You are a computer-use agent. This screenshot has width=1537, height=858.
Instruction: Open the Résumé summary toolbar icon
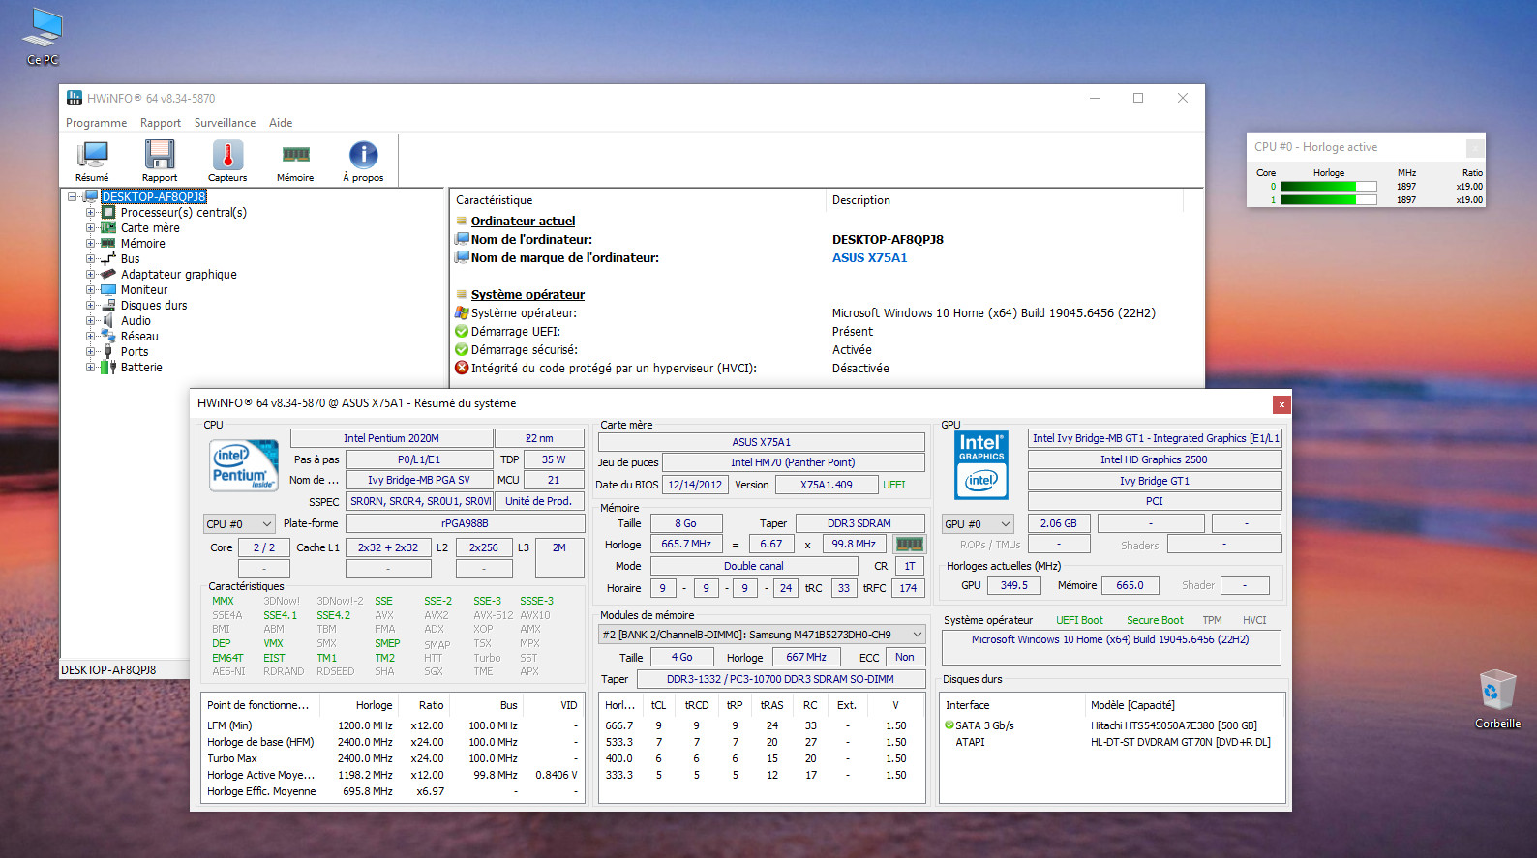point(93,160)
